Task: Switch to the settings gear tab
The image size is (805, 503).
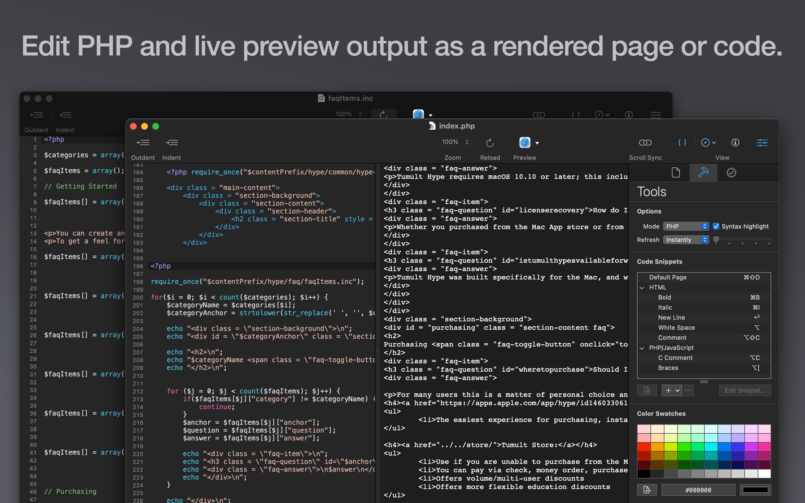Action: [731, 173]
